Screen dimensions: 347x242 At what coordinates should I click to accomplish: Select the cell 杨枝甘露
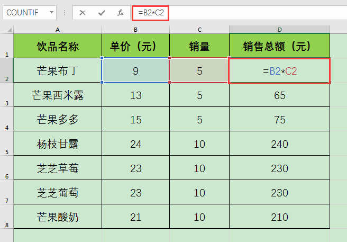click(58, 144)
